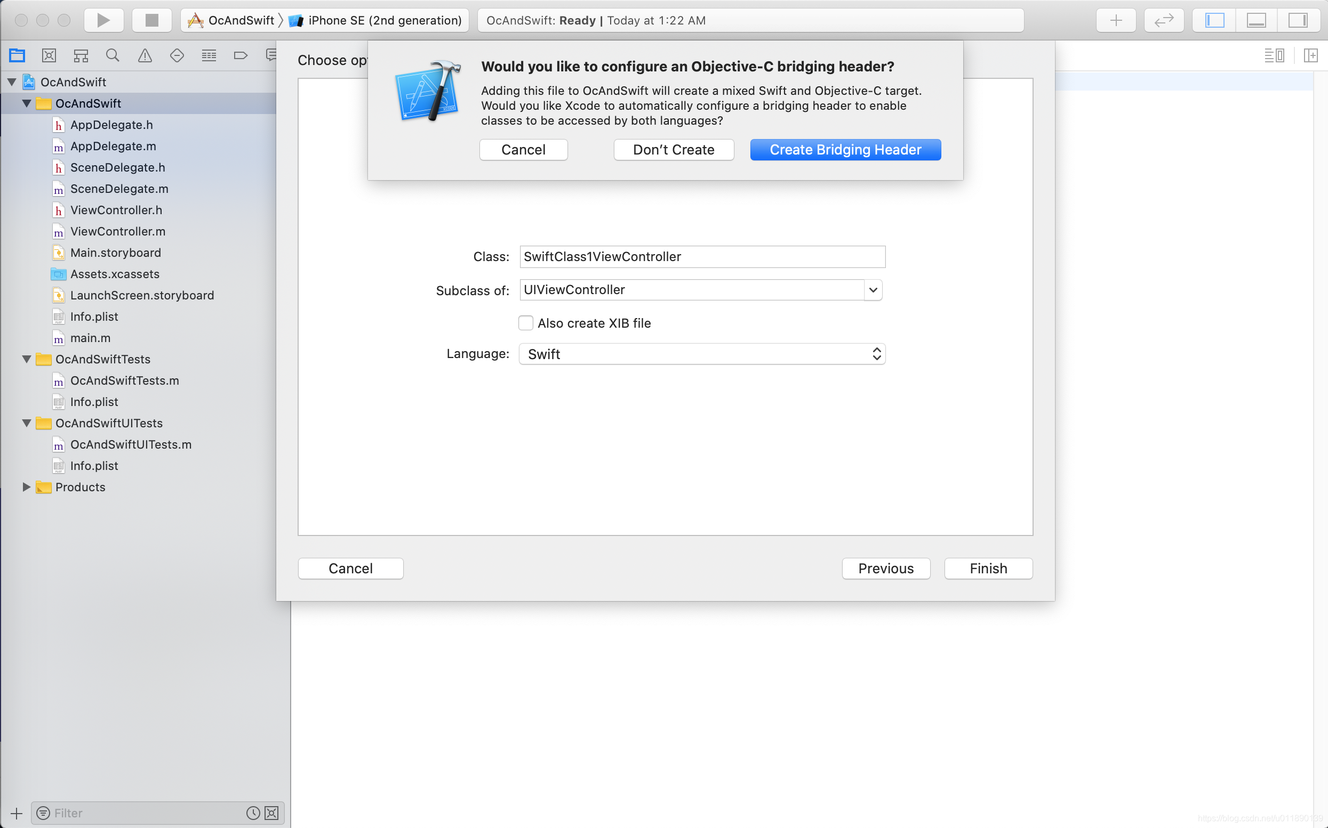Open the Test navigator diamond icon
Viewport: 1328px width, 828px height.
tap(177, 55)
